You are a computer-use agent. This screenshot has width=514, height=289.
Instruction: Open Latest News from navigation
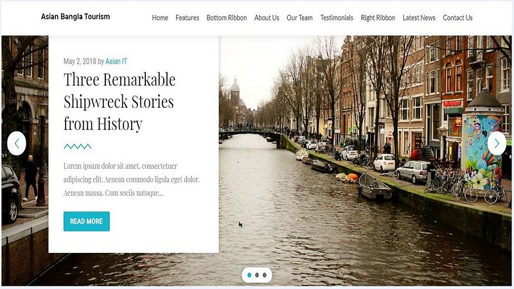pyautogui.click(x=419, y=18)
